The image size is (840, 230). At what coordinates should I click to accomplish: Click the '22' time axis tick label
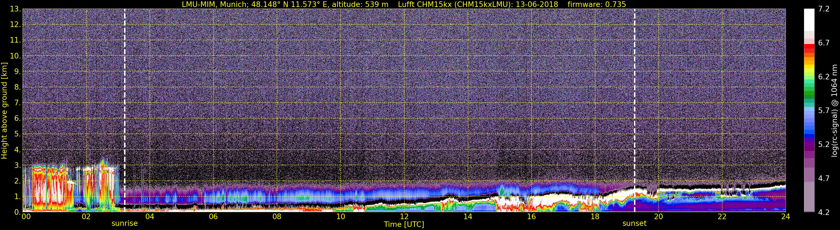(x=722, y=217)
